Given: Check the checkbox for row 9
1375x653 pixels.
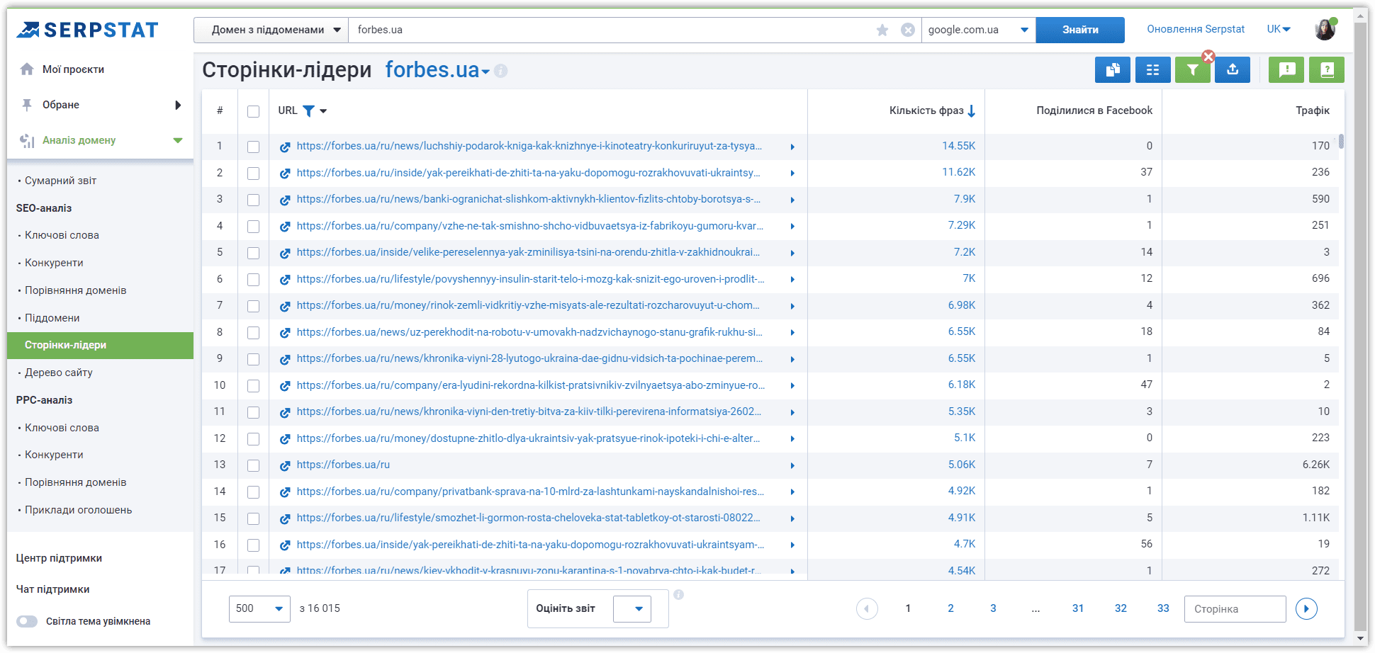Looking at the screenshot, I should 253,359.
